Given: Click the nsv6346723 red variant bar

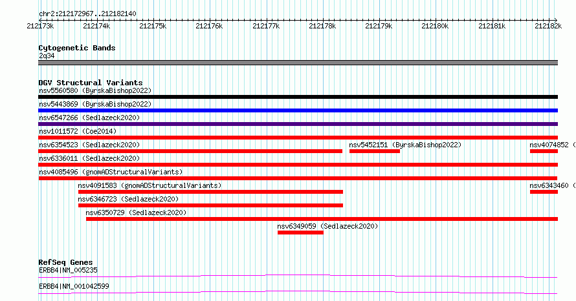Looking at the screenshot, I should (210, 205).
